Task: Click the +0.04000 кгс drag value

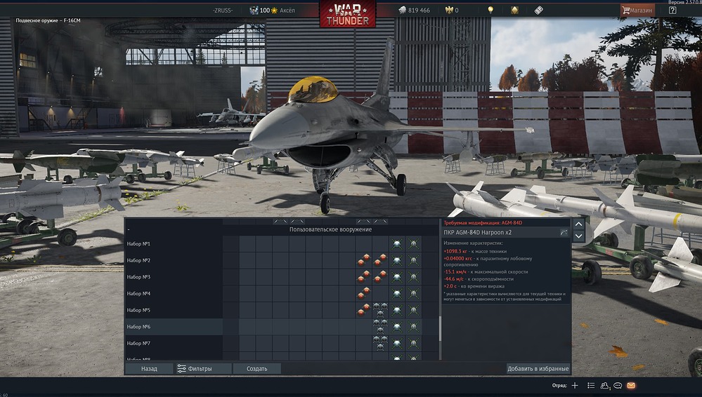Action: click(458, 258)
